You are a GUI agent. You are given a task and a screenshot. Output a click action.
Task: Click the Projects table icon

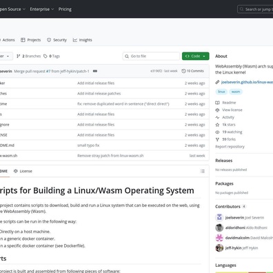[23, 40]
